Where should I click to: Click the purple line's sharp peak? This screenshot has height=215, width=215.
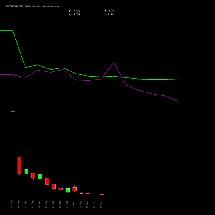point(114,63)
